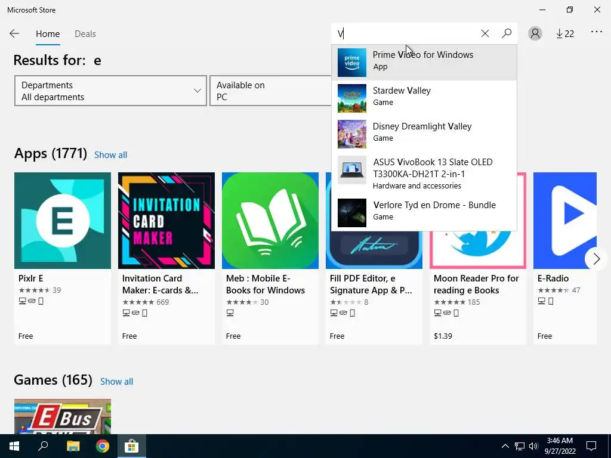Click the $1.39 price of Moon Reader
Image resolution: width=611 pixels, height=458 pixels.
[x=443, y=336]
